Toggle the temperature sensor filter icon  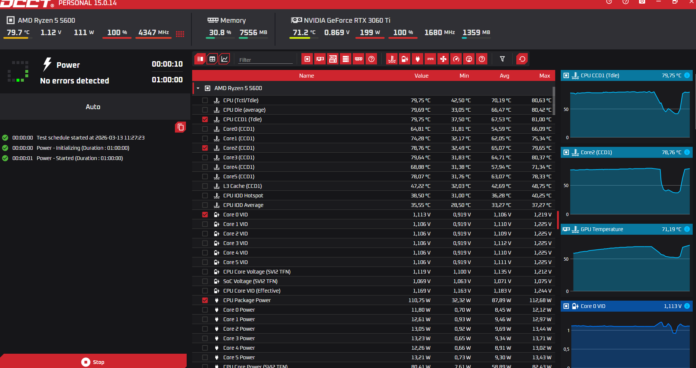click(x=392, y=59)
